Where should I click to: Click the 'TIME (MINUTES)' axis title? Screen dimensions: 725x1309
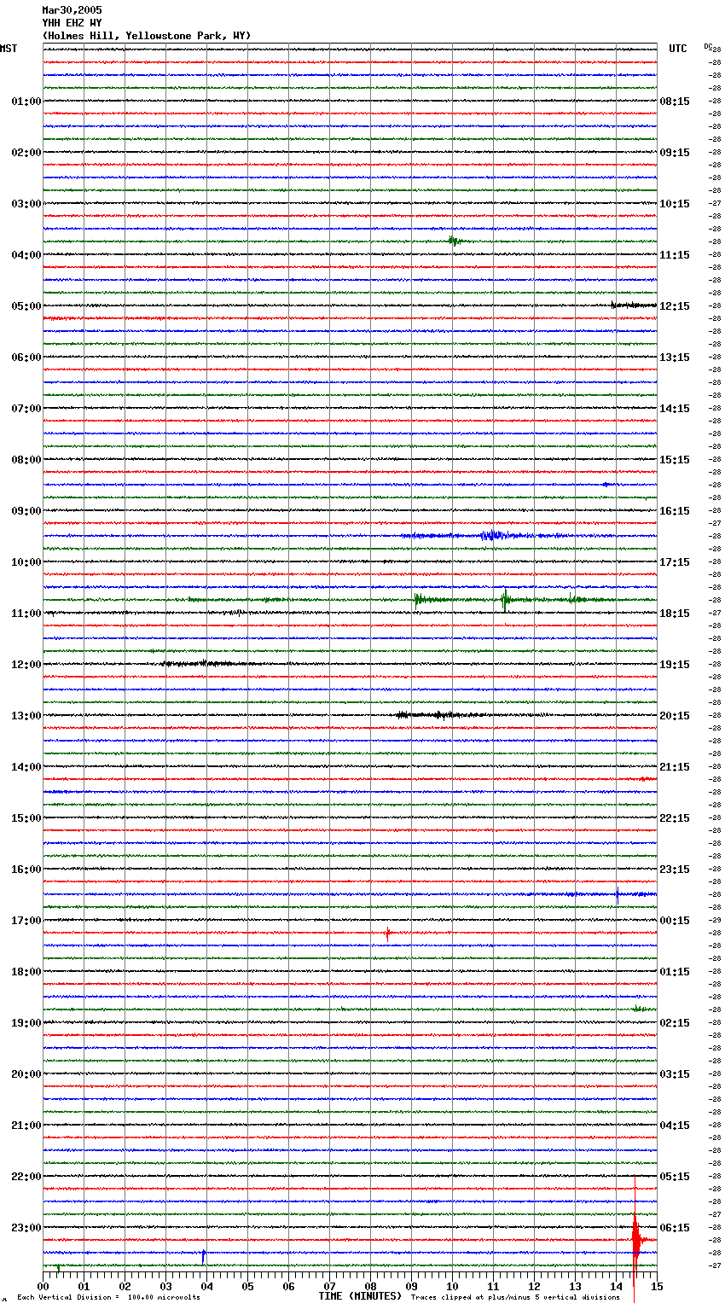pyautogui.click(x=360, y=1296)
